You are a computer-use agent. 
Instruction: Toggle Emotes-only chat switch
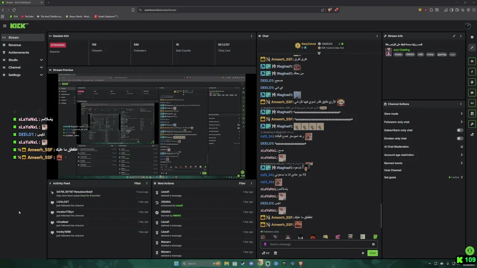(460, 138)
